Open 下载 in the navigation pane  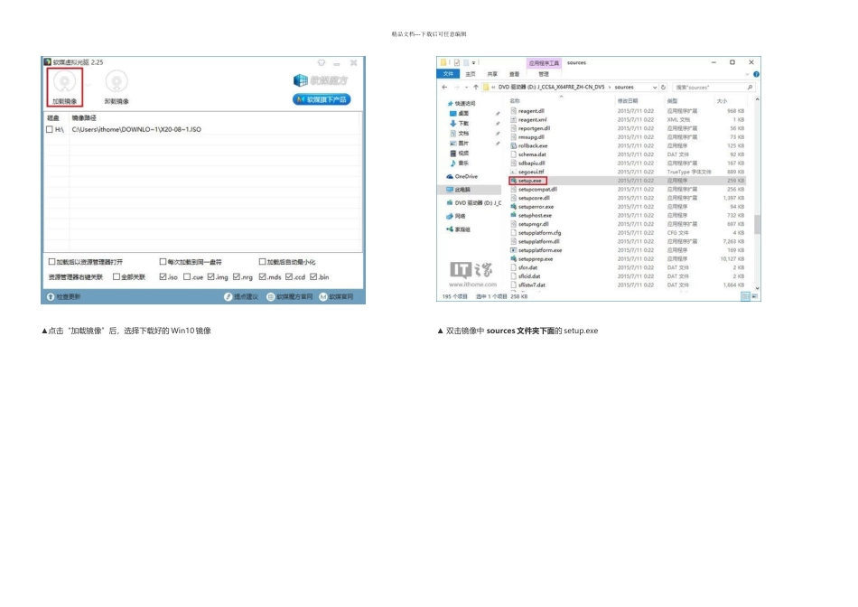point(459,123)
